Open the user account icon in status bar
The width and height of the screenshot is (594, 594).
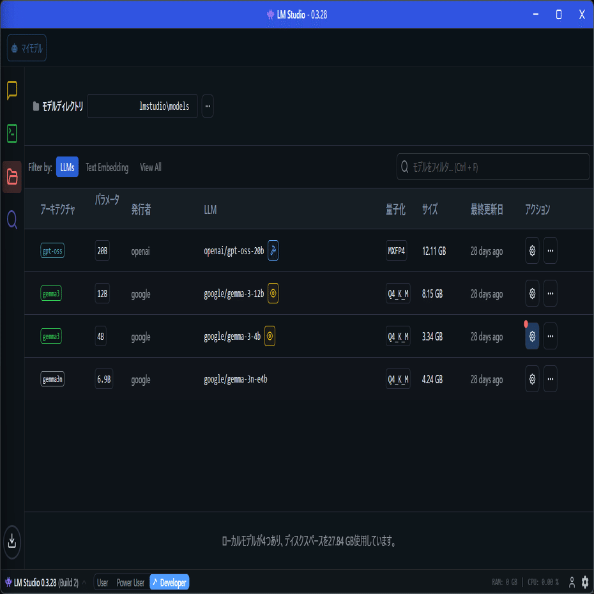pos(572,583)
